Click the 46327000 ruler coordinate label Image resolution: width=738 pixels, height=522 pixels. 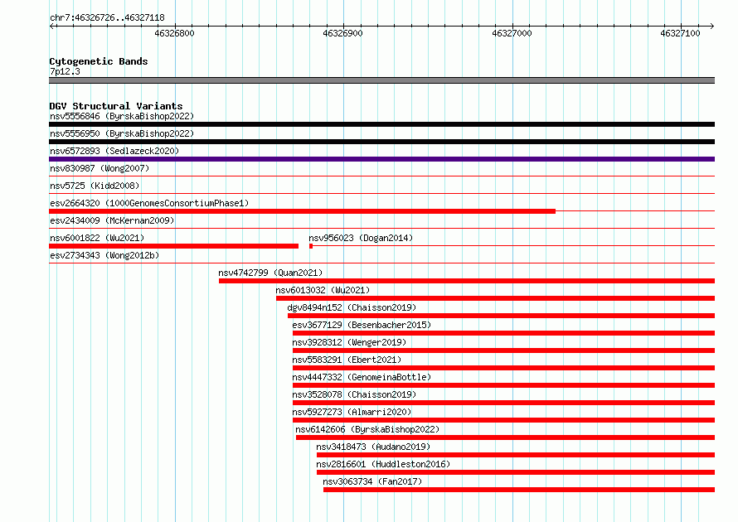512,33
